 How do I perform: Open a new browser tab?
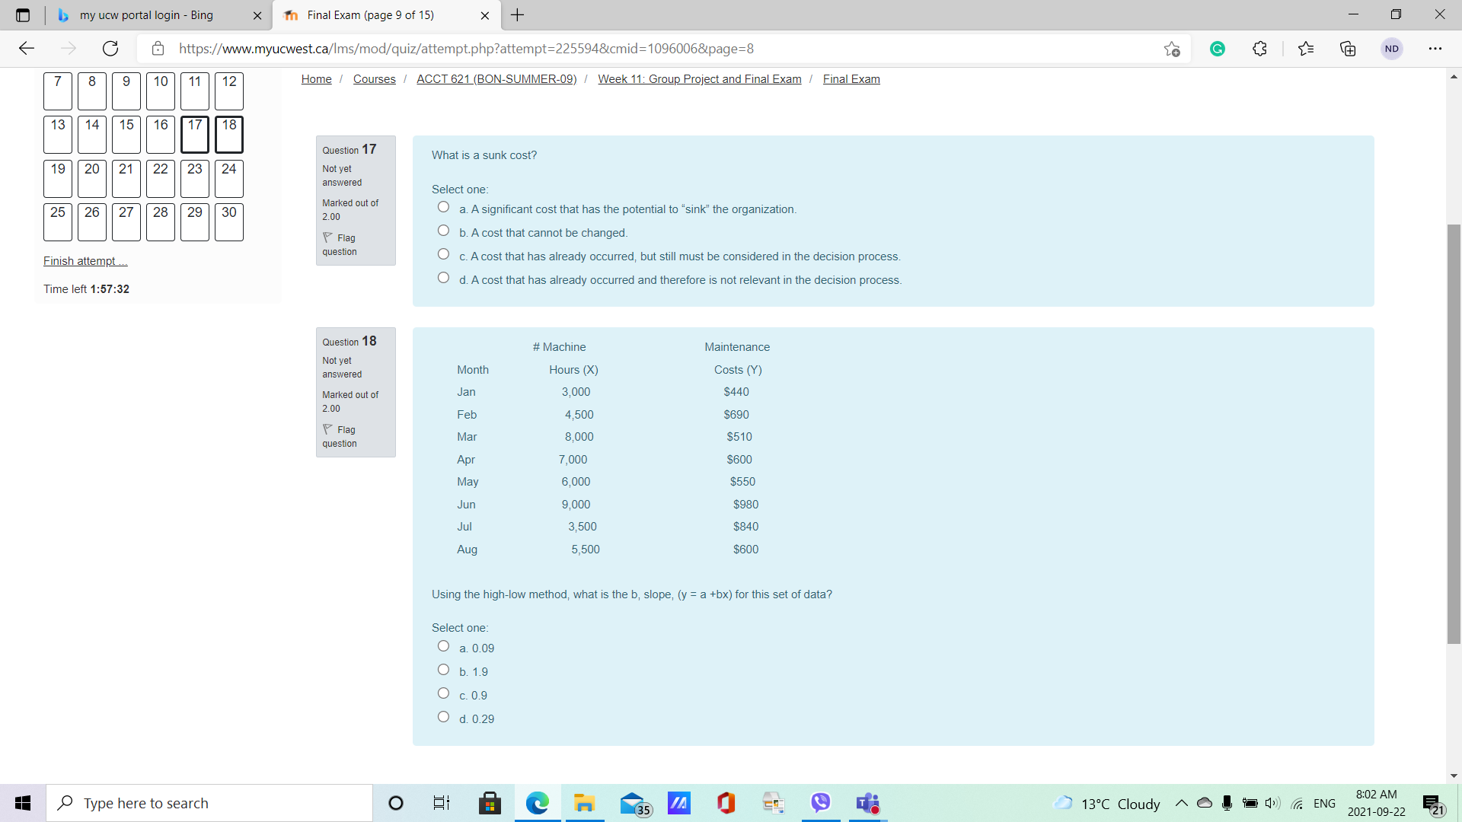pos(518,15)
